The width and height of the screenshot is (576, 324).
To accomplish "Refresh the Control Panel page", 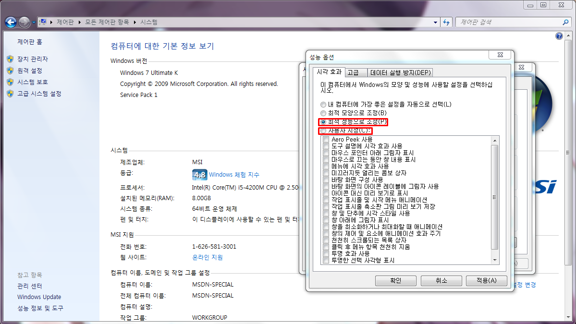I will [x=446, y=23].
